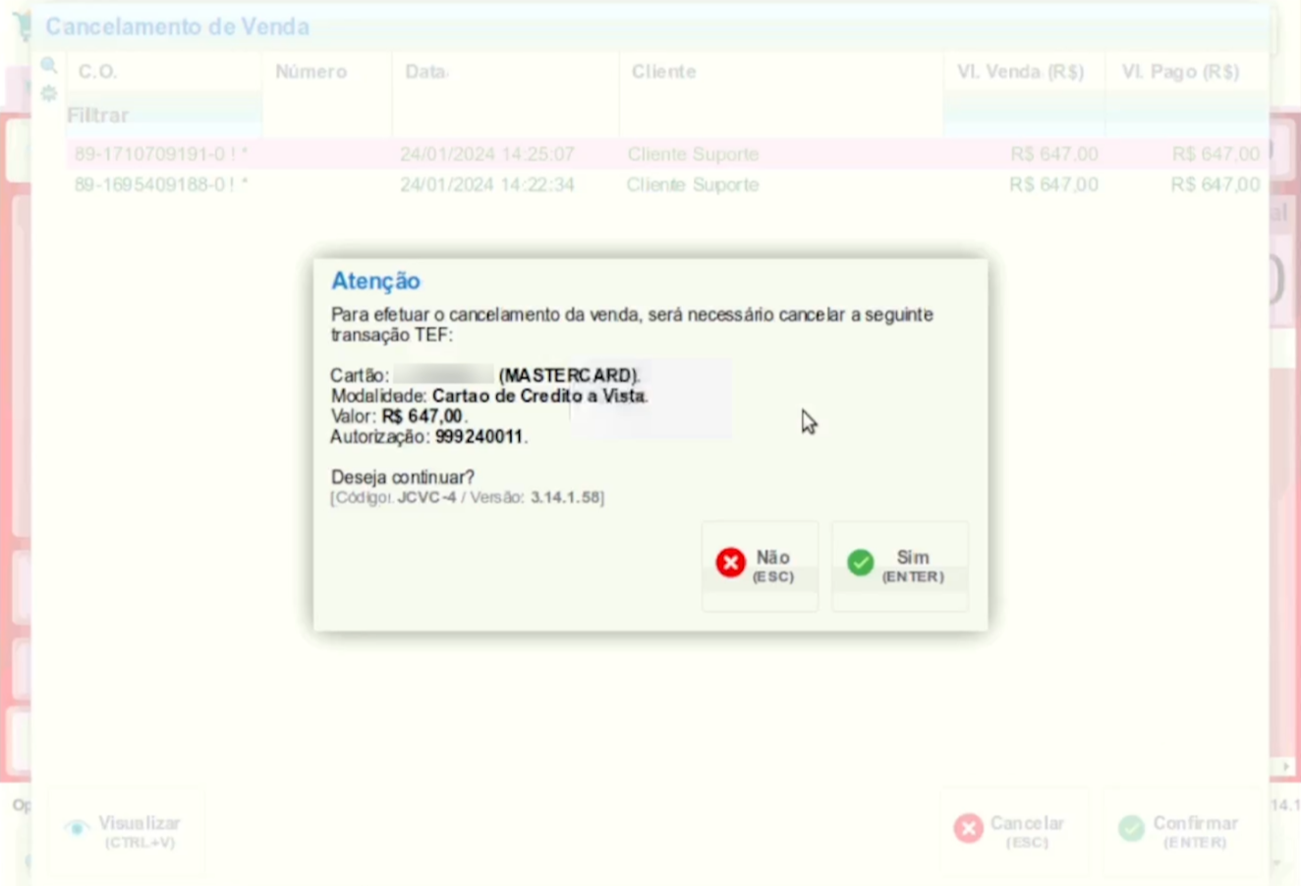Open the gear settings icon below the magnifier
Screen dimensions: 1301x886
tap(48, 94)
